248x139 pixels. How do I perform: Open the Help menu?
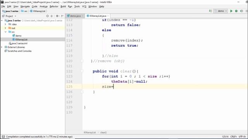pyautogui.click(x=102, y=7)
